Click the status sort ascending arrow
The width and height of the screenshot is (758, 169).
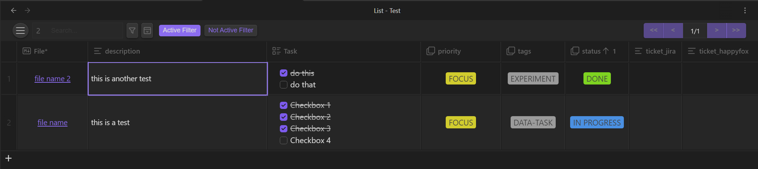[606, 51]
